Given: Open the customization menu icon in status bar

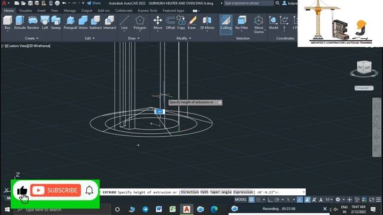Looking at the screenshot, I should tap(378, 199).
